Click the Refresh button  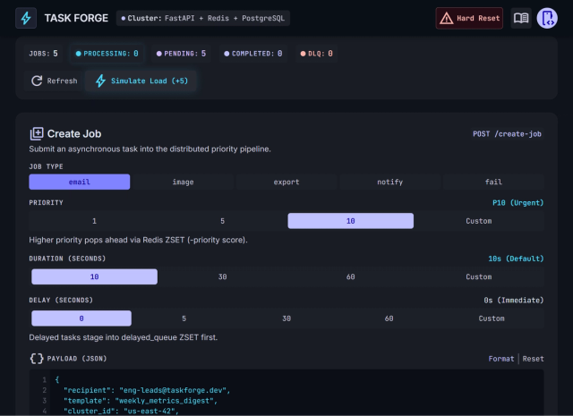click(54, 81)
